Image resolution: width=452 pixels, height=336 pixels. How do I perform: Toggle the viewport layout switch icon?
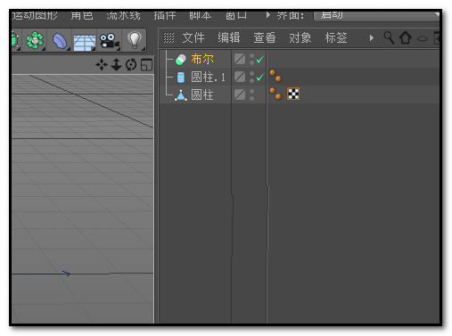(x=146, y=65)
